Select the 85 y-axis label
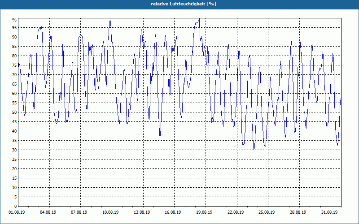The height and width of the screenshot is (224, 359). pos(14,47)
